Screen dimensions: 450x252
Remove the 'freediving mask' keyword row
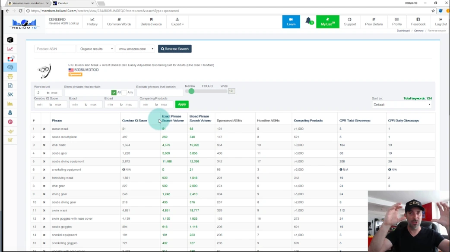coord(44,178)
